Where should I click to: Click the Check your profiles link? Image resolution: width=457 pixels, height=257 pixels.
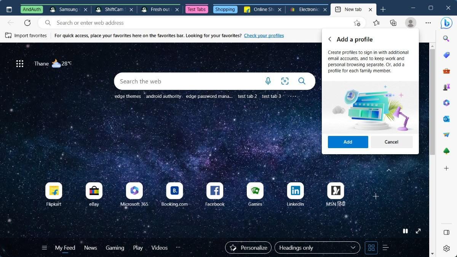point(264,35)
